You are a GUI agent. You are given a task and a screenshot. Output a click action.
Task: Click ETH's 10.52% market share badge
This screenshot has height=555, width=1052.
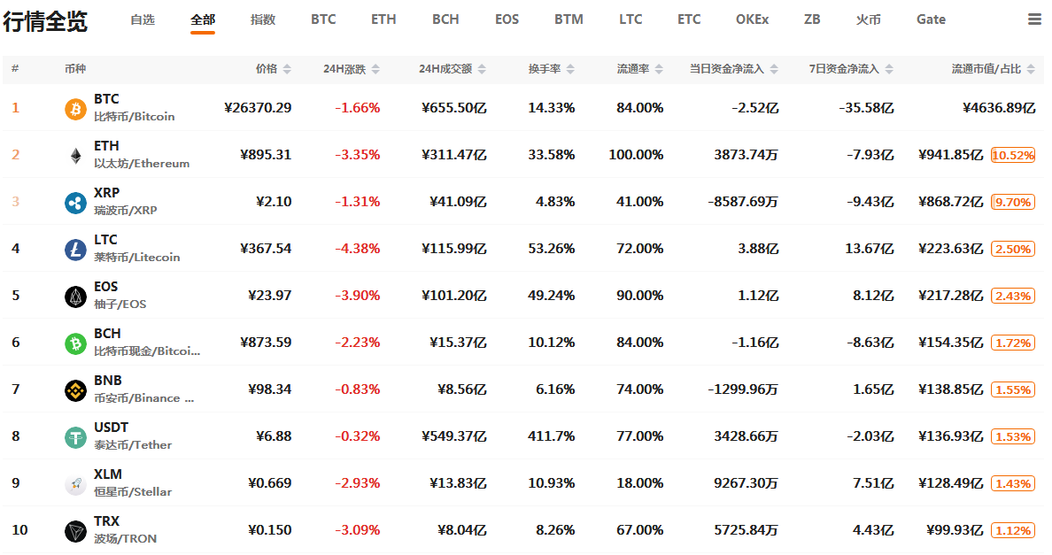click(1013, 155)
